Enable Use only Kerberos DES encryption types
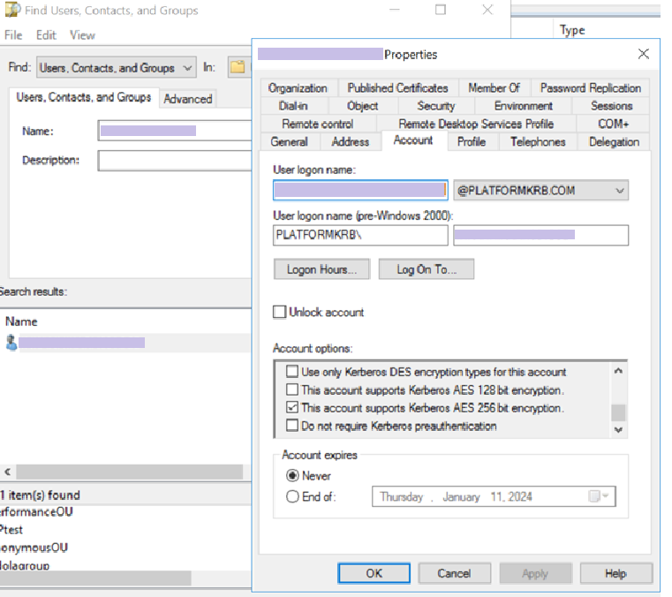 [x=292, y=371]
